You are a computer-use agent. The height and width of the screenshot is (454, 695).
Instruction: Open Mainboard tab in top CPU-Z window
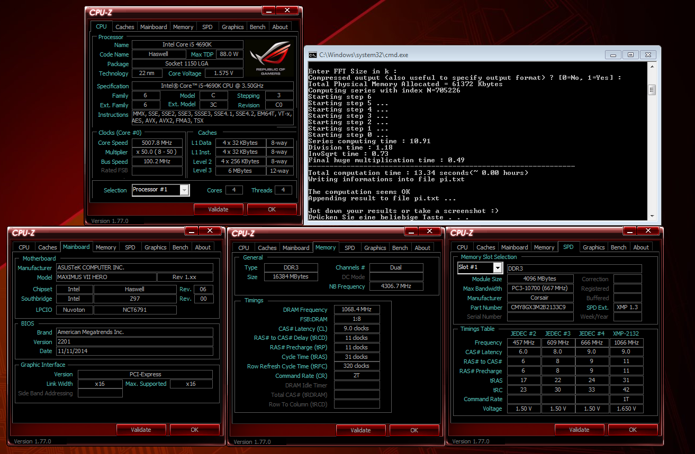coord(154,27)
